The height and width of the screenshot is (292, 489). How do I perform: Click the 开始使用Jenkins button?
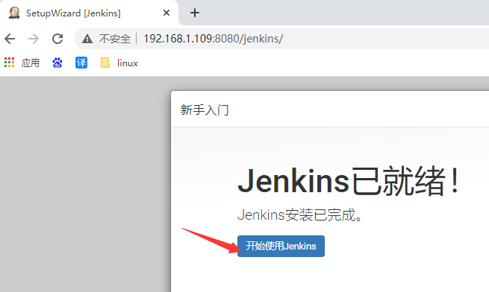281,247
